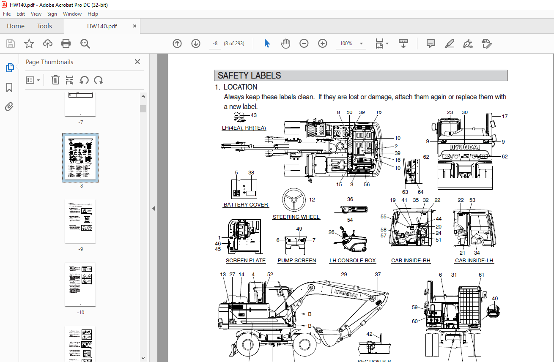
Task: Delete selected pages with the trash icon
Action: (55, 80)
